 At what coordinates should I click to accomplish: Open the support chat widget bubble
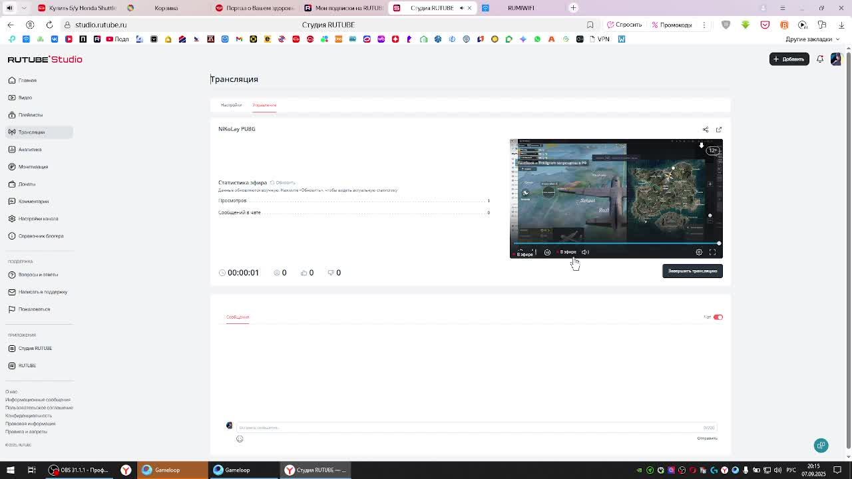(821, 446)
